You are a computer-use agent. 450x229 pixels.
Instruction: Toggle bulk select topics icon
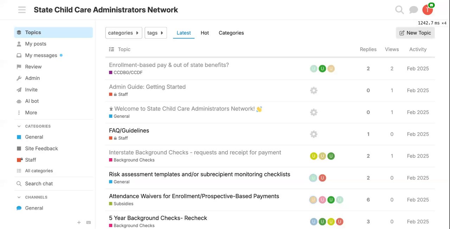coord(111,49)
